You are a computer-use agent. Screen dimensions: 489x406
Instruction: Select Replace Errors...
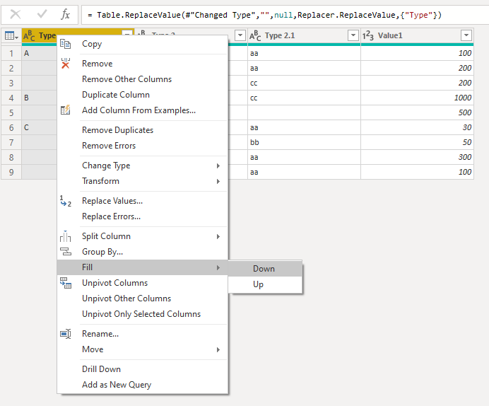pos(143,216)
